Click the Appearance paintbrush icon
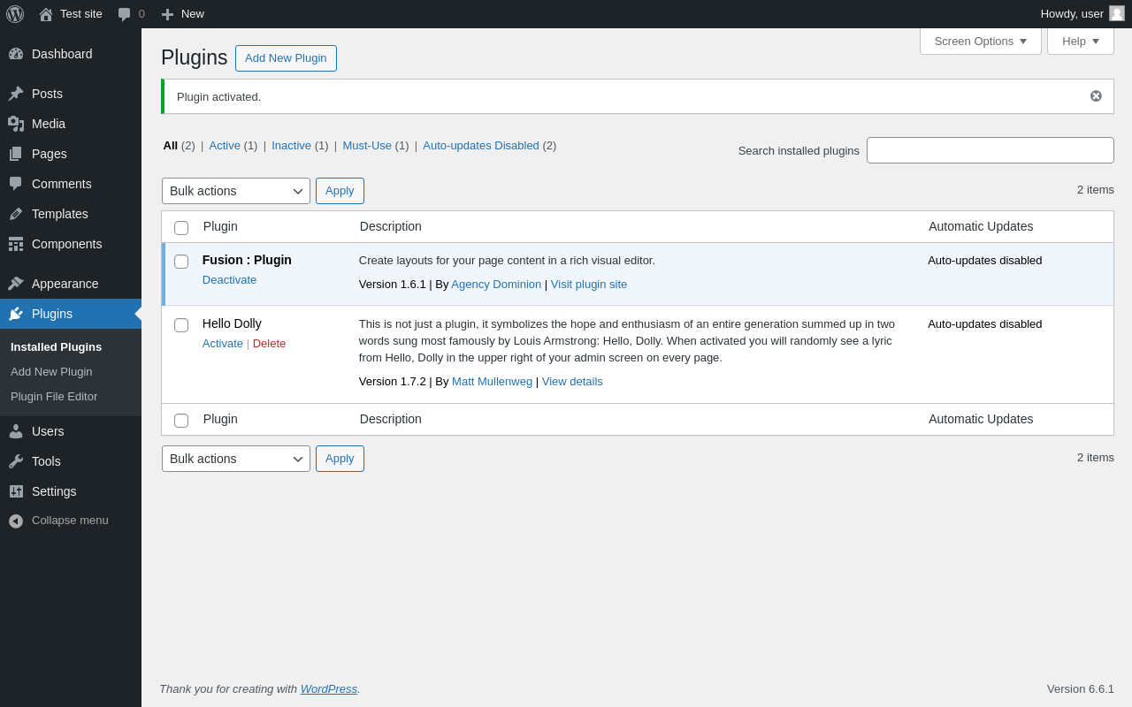The height and width of the screenshot is (707, 1132). coord(16,284)
